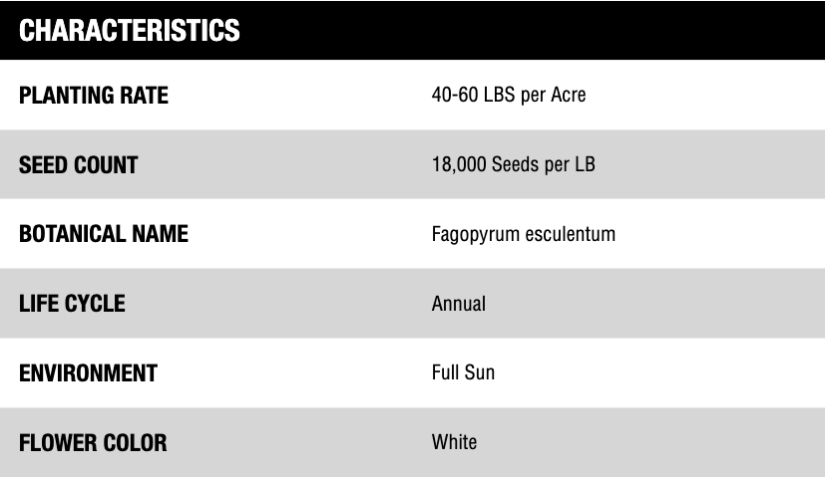
Task: Select the PLANTING RATE label
Action: point(94,97)
